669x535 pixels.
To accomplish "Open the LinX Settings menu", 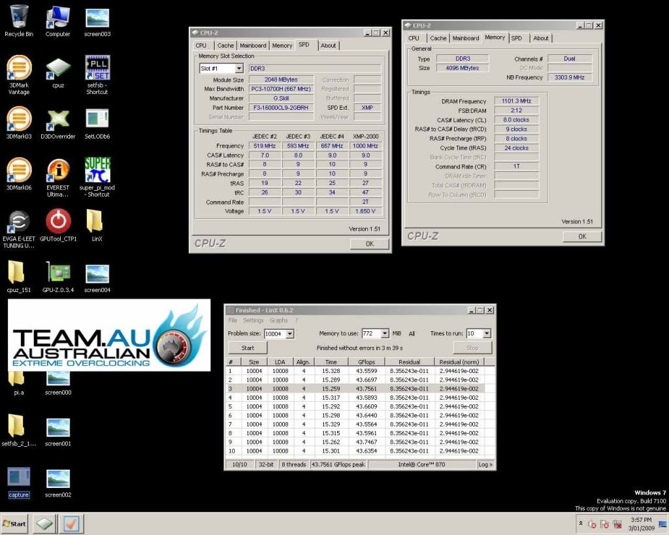I will (x=253, y=320).
